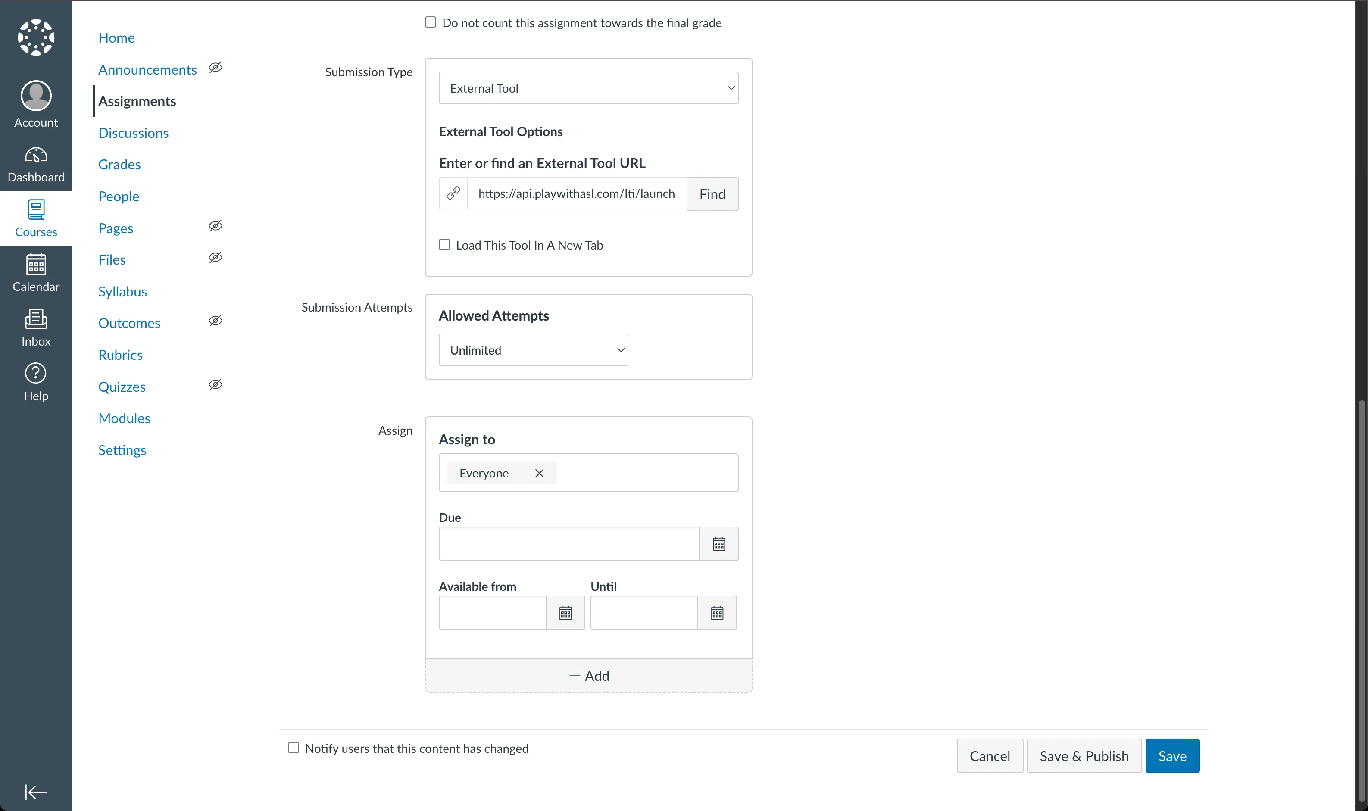Click the Due date input field
Screen dimensions: 1368x811
click(x=569, y=544)
